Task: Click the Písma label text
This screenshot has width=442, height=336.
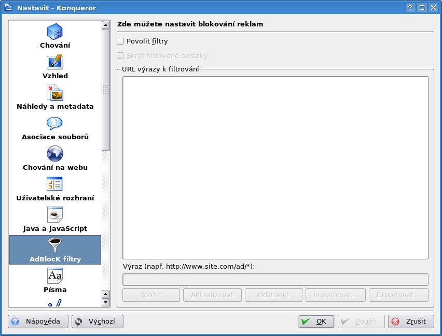Action: 55,289
